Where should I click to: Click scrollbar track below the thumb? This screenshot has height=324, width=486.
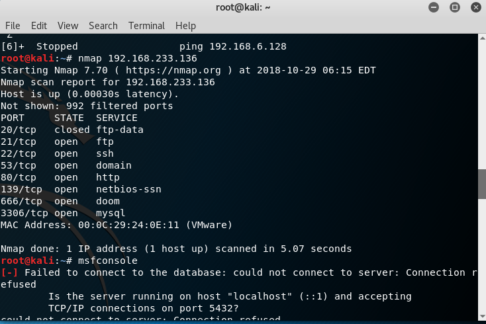[481, 264]
